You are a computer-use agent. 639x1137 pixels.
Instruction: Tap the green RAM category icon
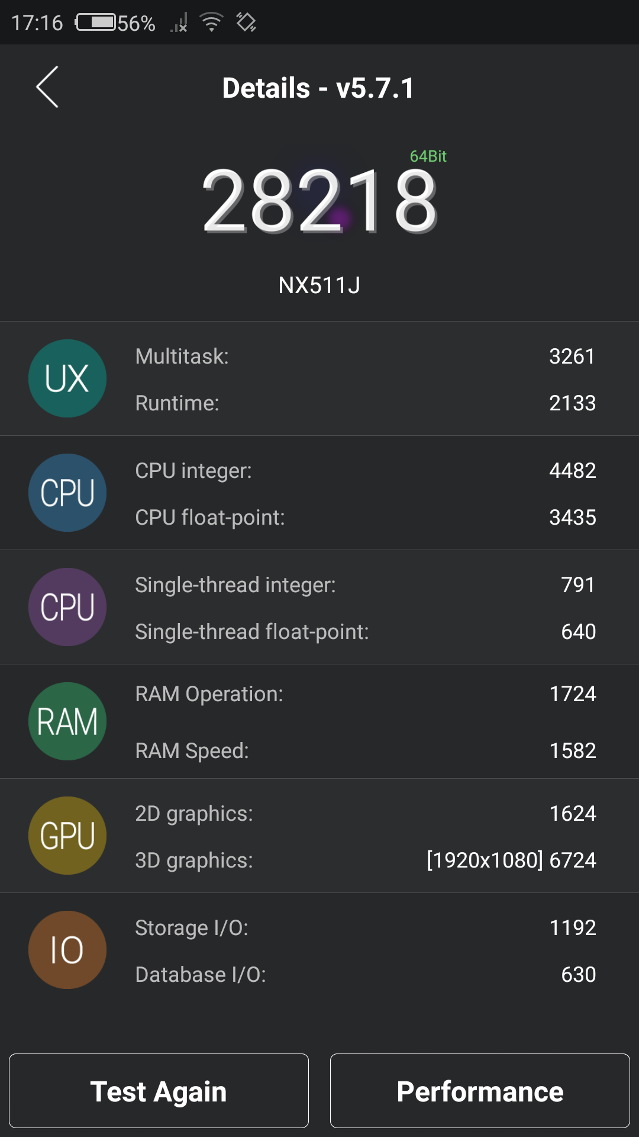pyautogui.click(x=67, y=721)
